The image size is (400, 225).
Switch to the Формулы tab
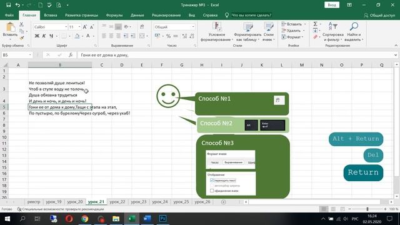coord(114,15)
